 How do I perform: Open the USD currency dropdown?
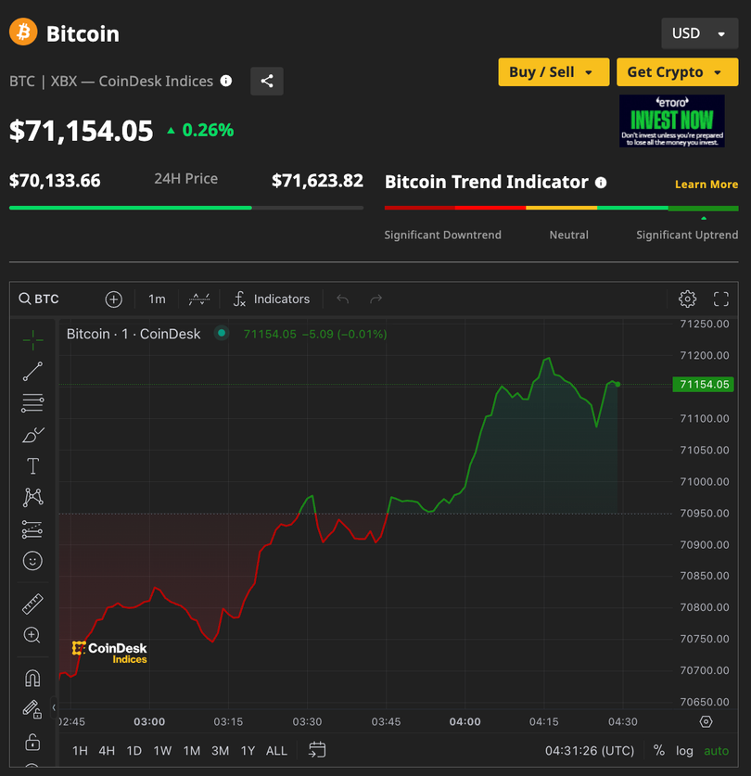click(x=698, y=33)
